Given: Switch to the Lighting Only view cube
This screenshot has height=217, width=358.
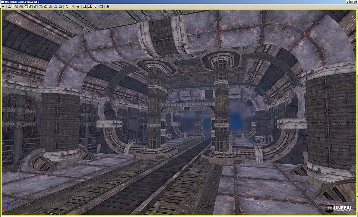Looking at the screenshot, I should click(41, 7).
